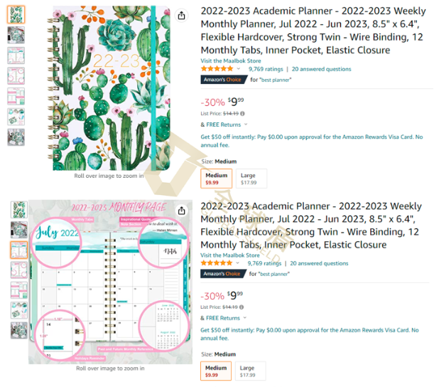The height and width of the screenshot is (387, 434).
Task: Click Amazon's Choice badge in top listing
Action: click(224, 80)
